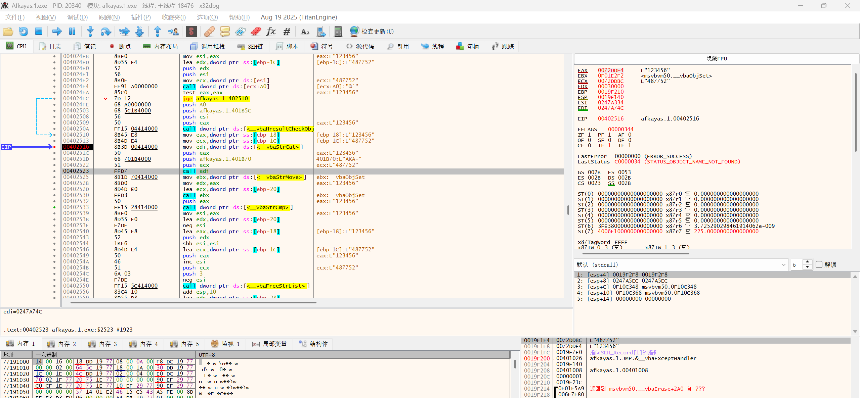Open the calculator toolbar icon
Image resolution: width=860 pixels, height=398 pixels.
(x=338, y=32)
